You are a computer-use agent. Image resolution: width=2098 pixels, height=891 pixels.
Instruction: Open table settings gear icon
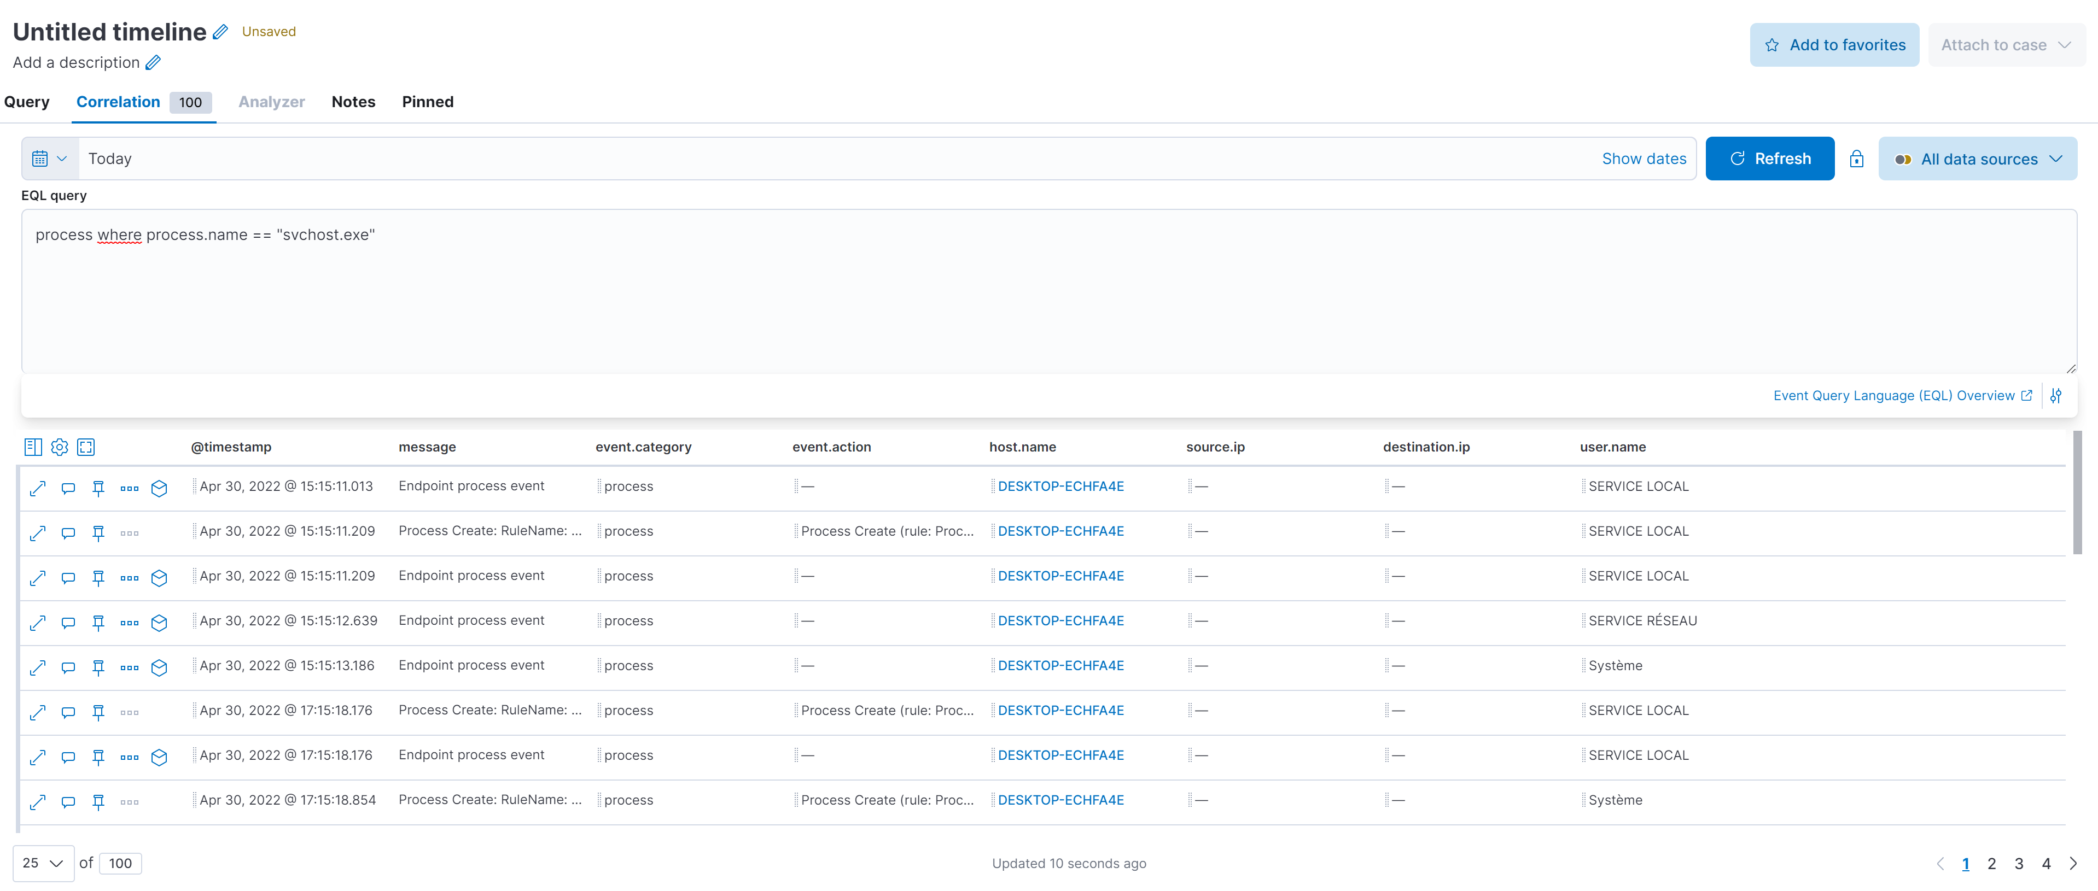60,447
